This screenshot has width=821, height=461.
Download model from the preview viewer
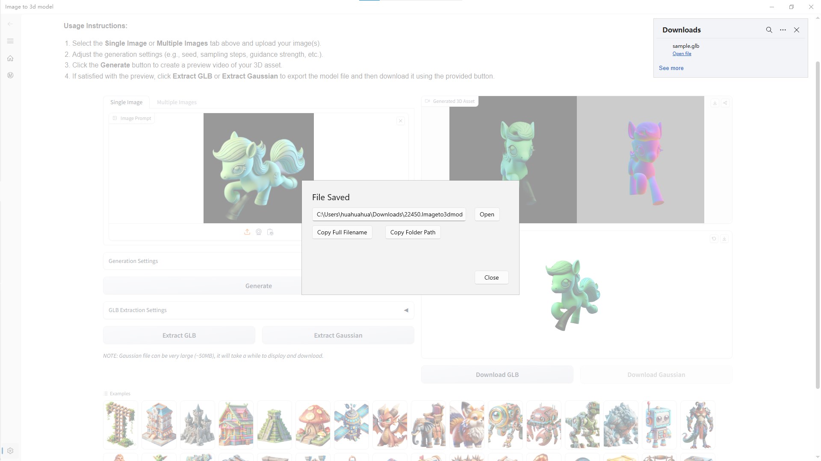pos(724,239)
